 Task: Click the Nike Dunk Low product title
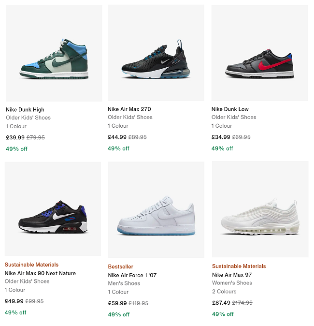coord(230,109)
